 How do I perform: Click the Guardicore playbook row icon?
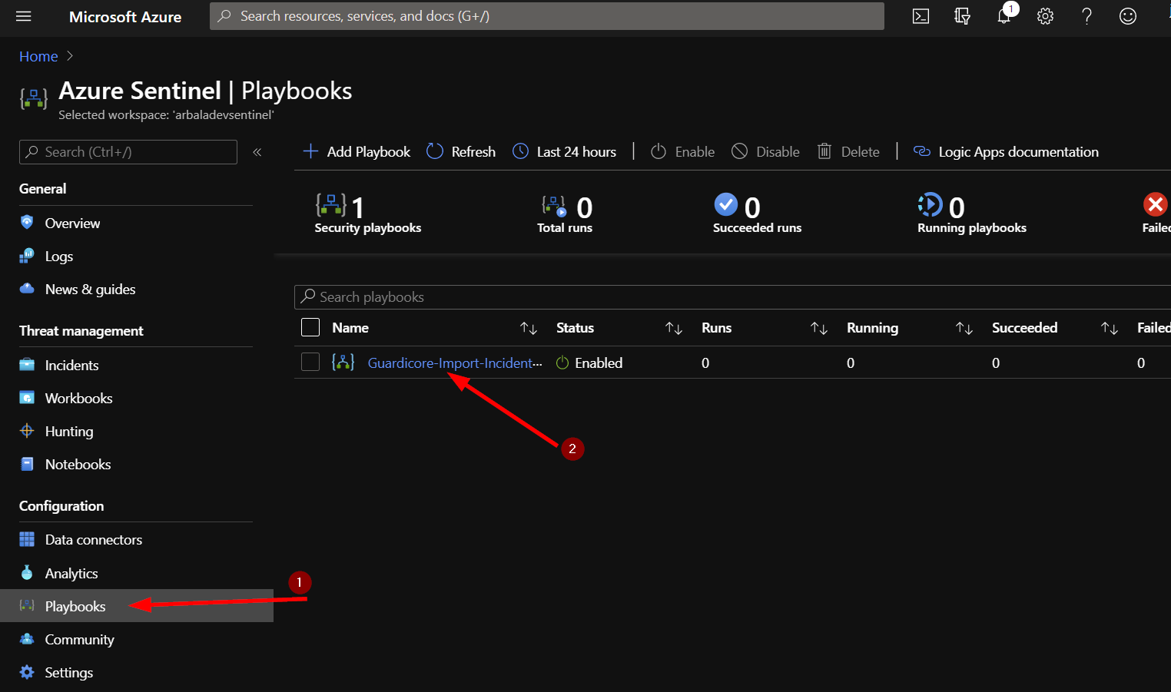click(343, 363)
